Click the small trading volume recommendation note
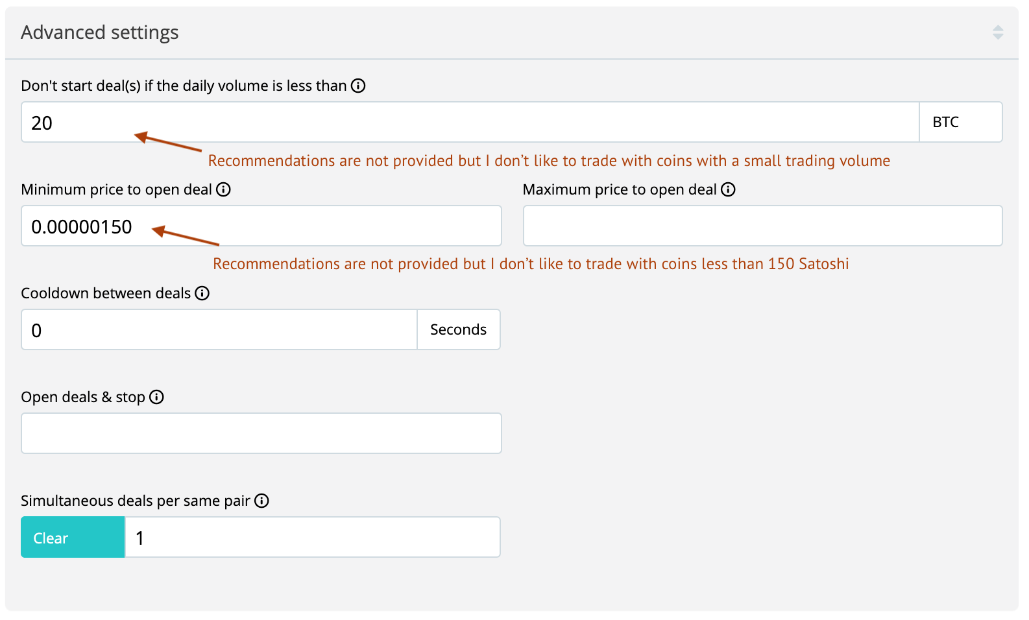This screenshot has height=620, width=1029. point(549,161)
